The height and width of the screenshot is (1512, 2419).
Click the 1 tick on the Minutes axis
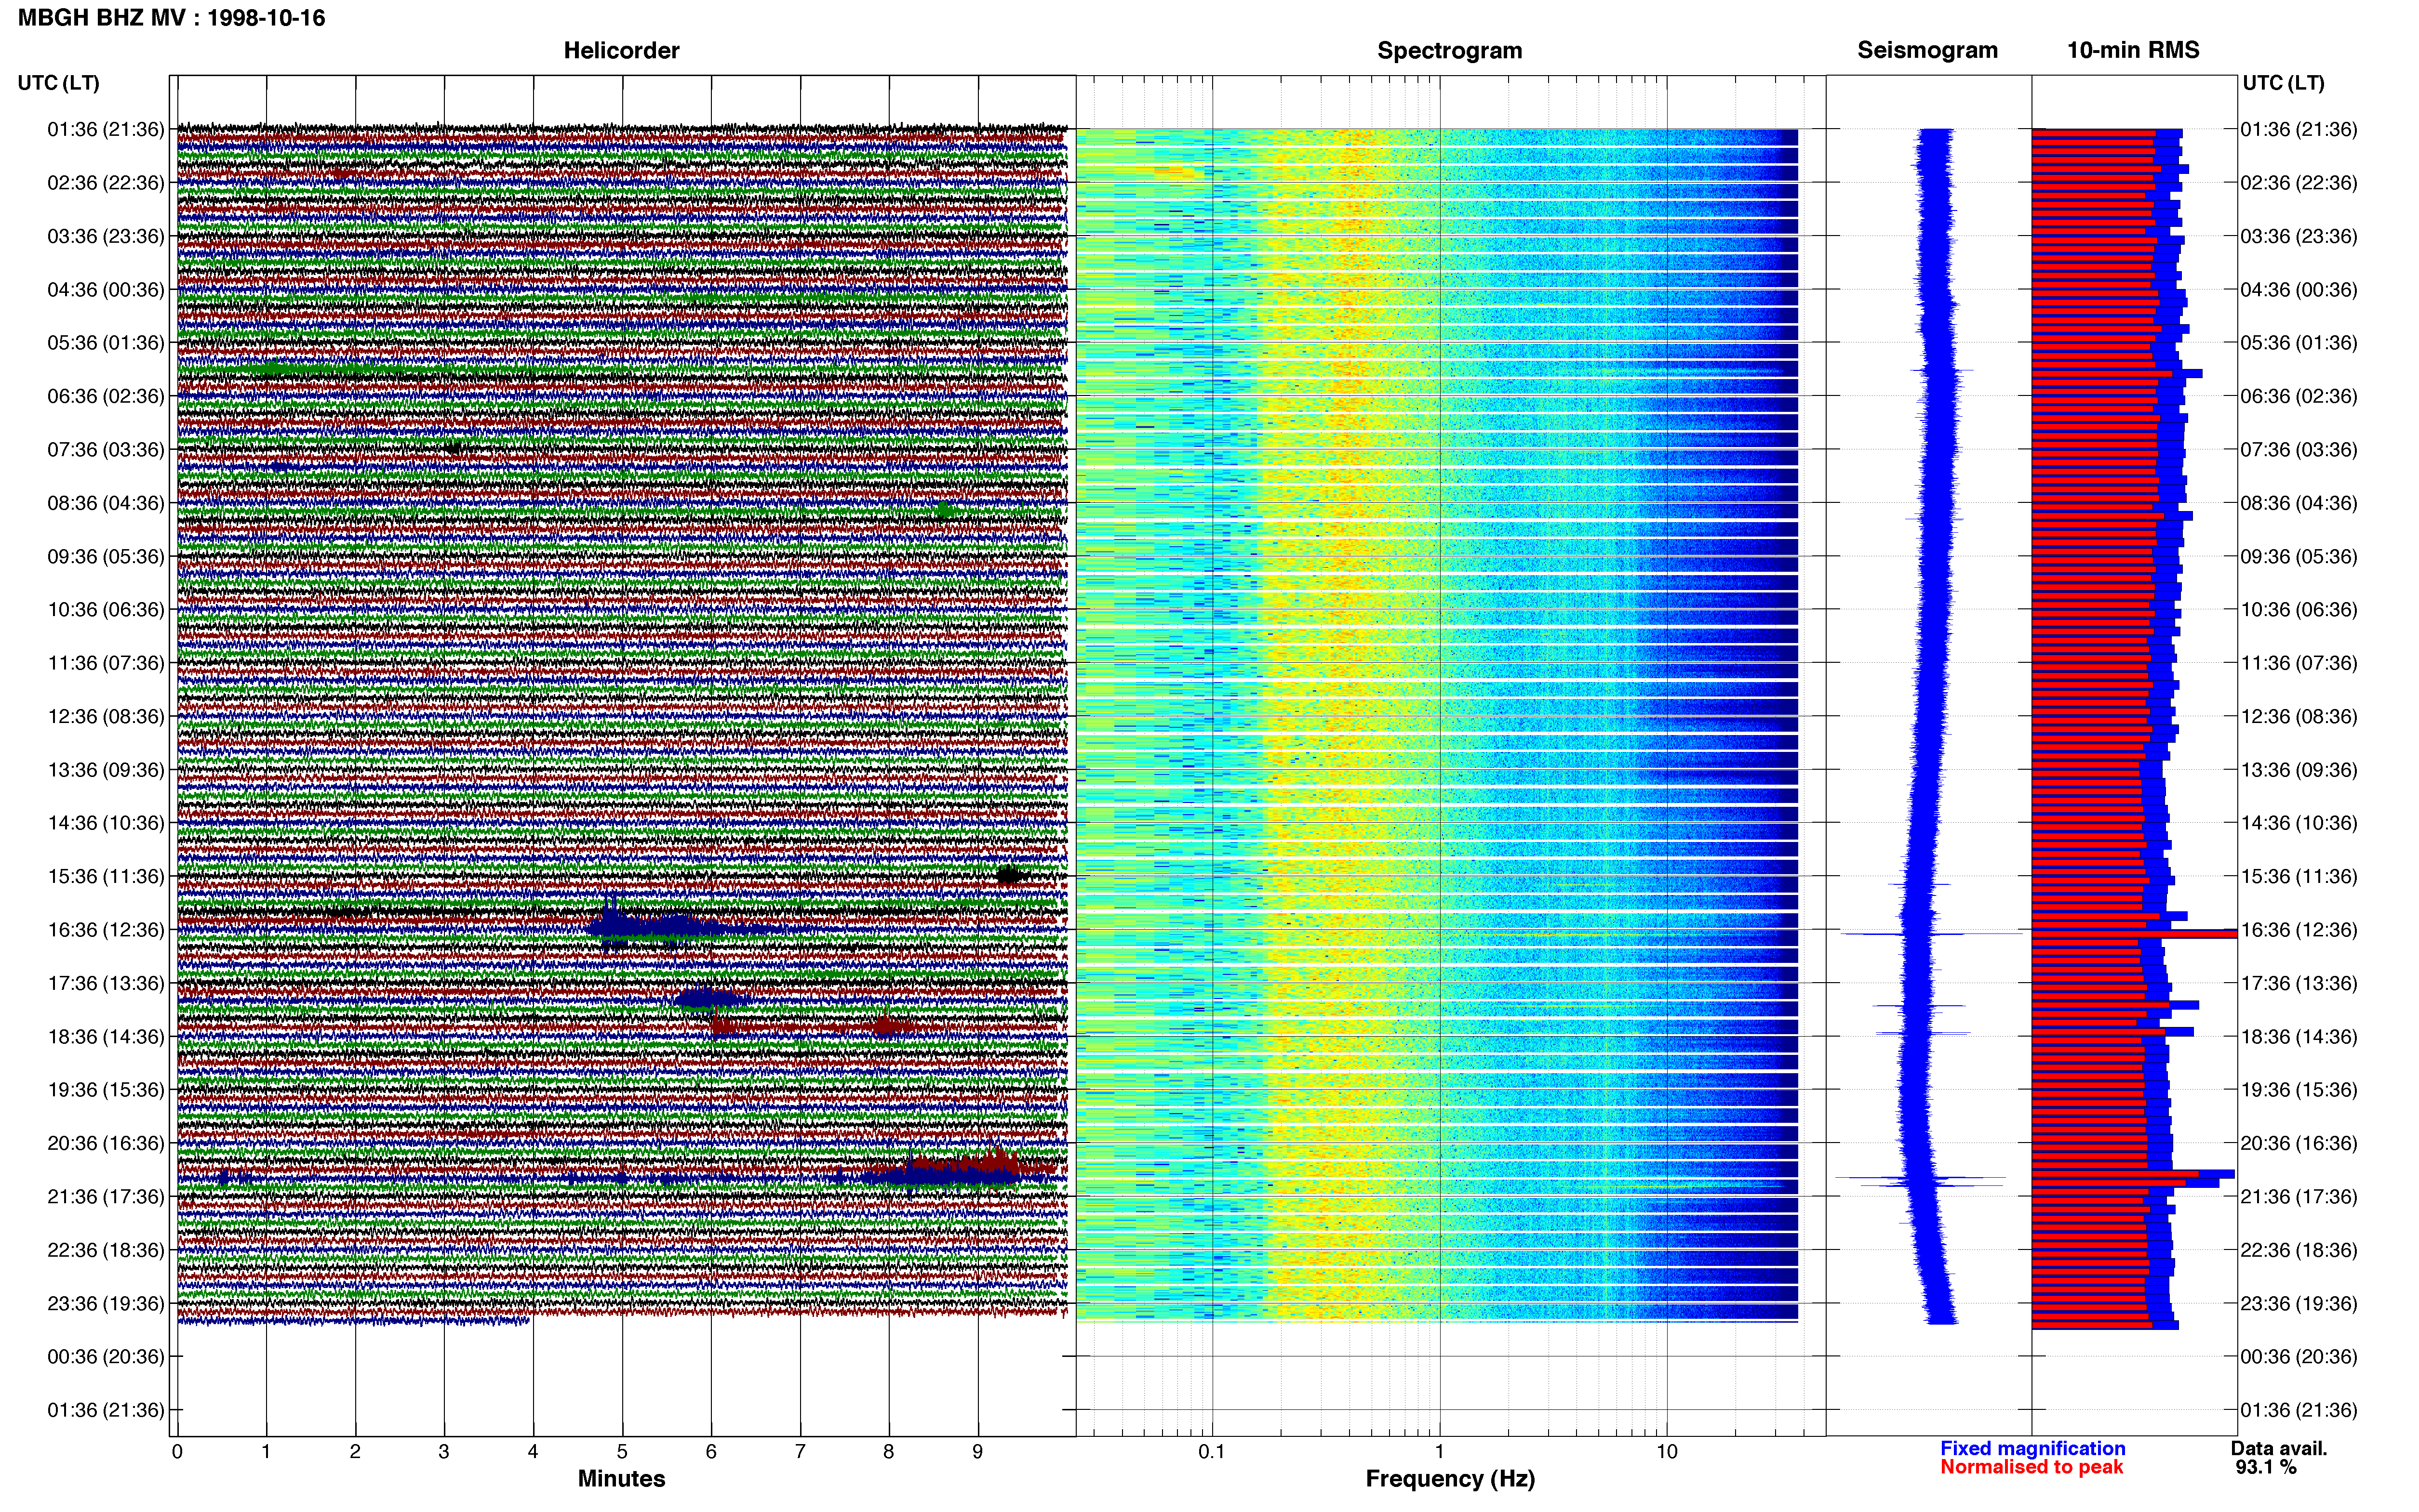tap(266, 1451)
